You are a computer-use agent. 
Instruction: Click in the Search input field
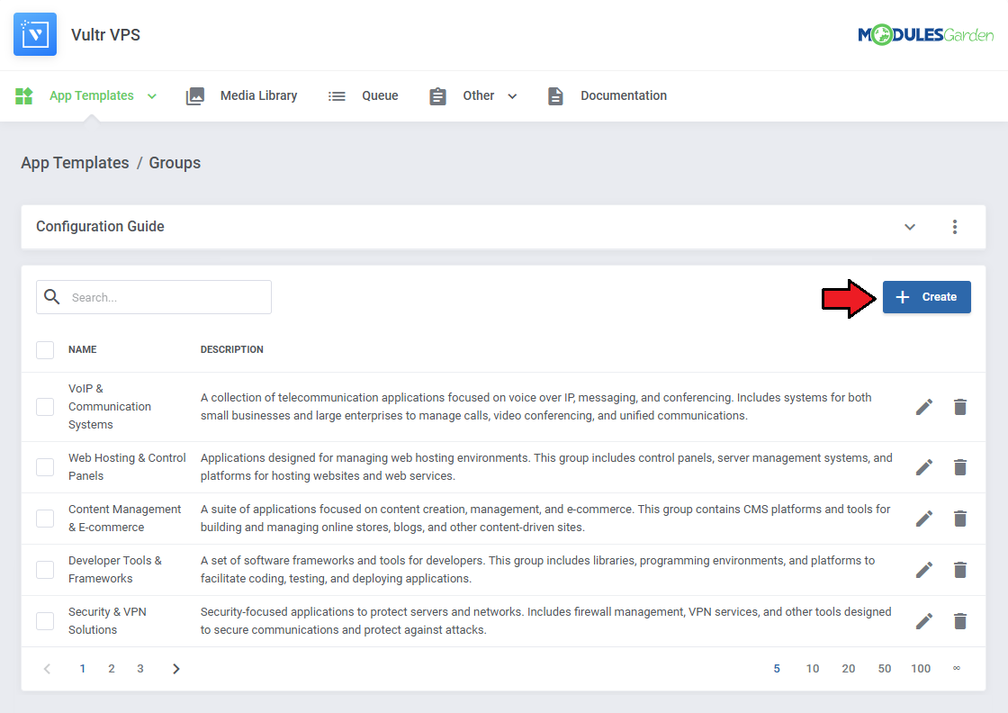coord(154,297)
